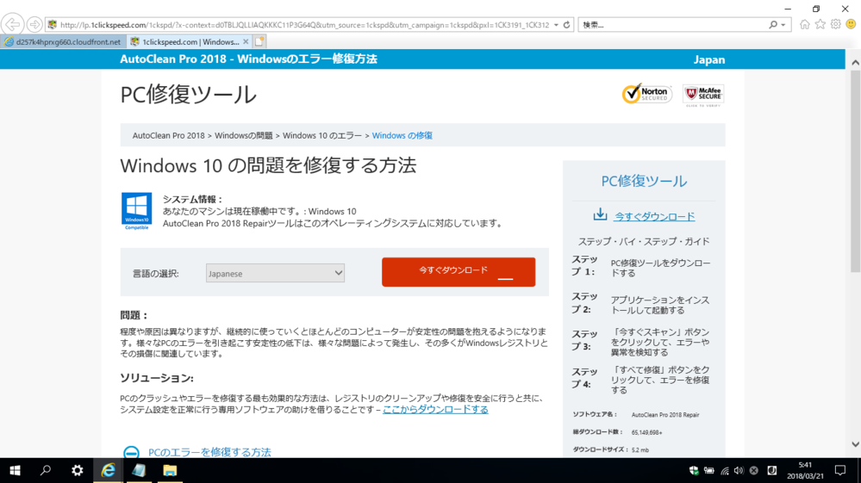Refresh the page with the reload icon
Viewport: 861px width, 483px height.
pyautogui.click(x=567, y=25)
